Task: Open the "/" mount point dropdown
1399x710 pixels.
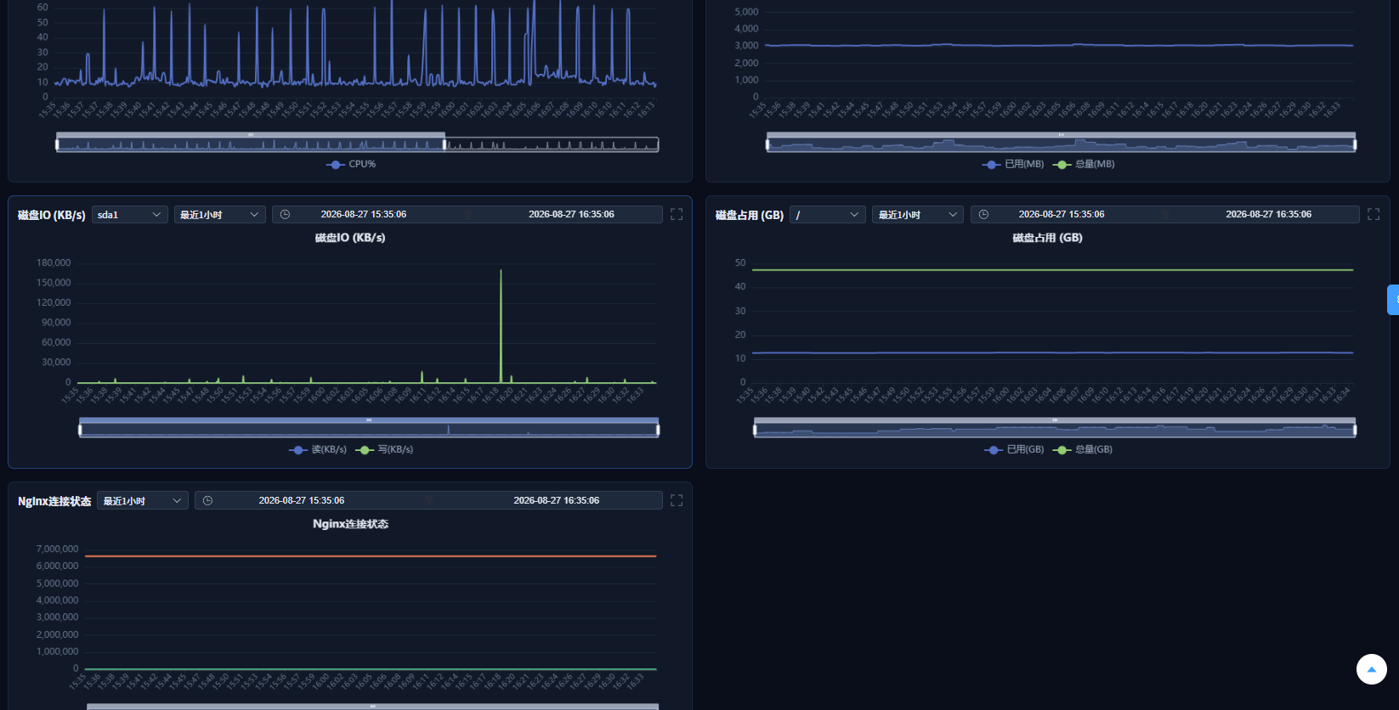Action: coord(827,215)
